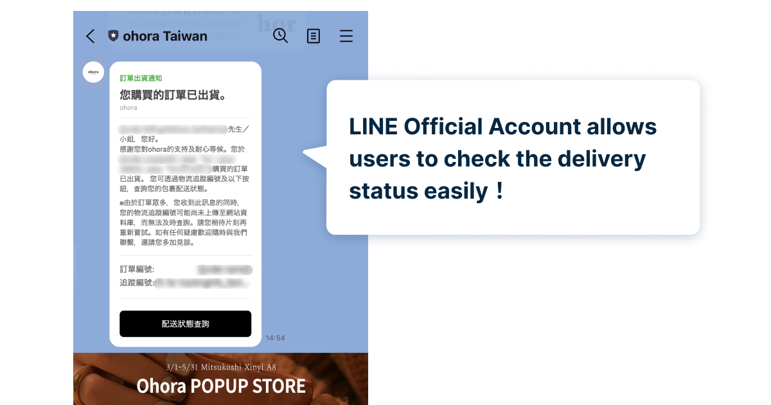Screen dimensions: 771x405
Task: Click the 訂單編號 row
Action: click(186, 269)
